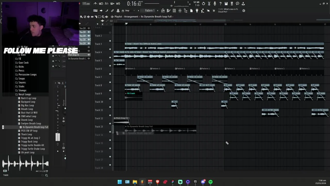Screen dimensions: 330x186
Task: Expand the Stomps folder
Action: [x=22, y=91]
